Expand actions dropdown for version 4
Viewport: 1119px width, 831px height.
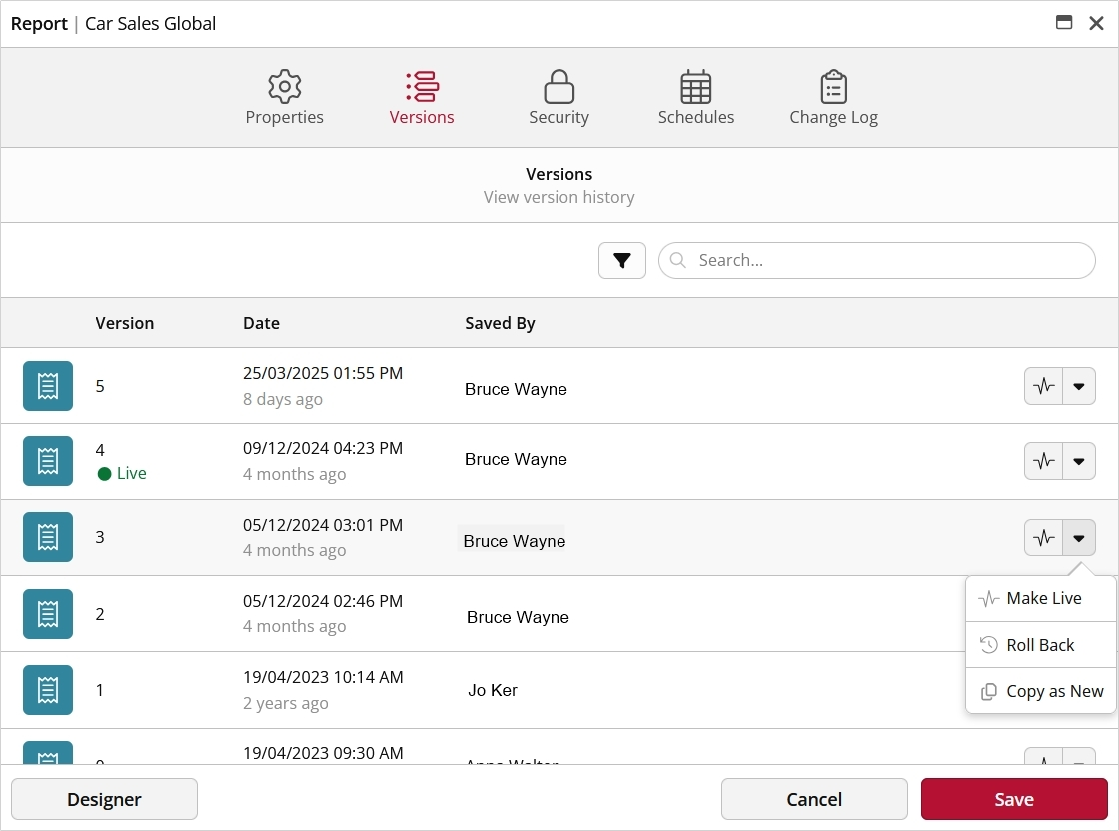click(1079, 461)
